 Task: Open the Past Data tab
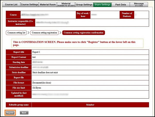(121, 4)
